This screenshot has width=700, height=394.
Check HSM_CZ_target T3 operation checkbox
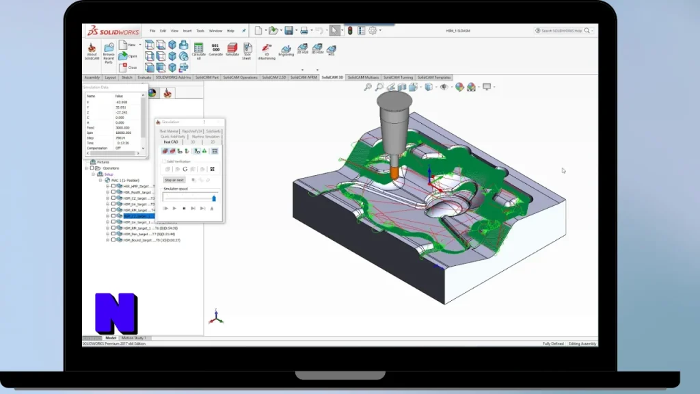tap(113, 198)
